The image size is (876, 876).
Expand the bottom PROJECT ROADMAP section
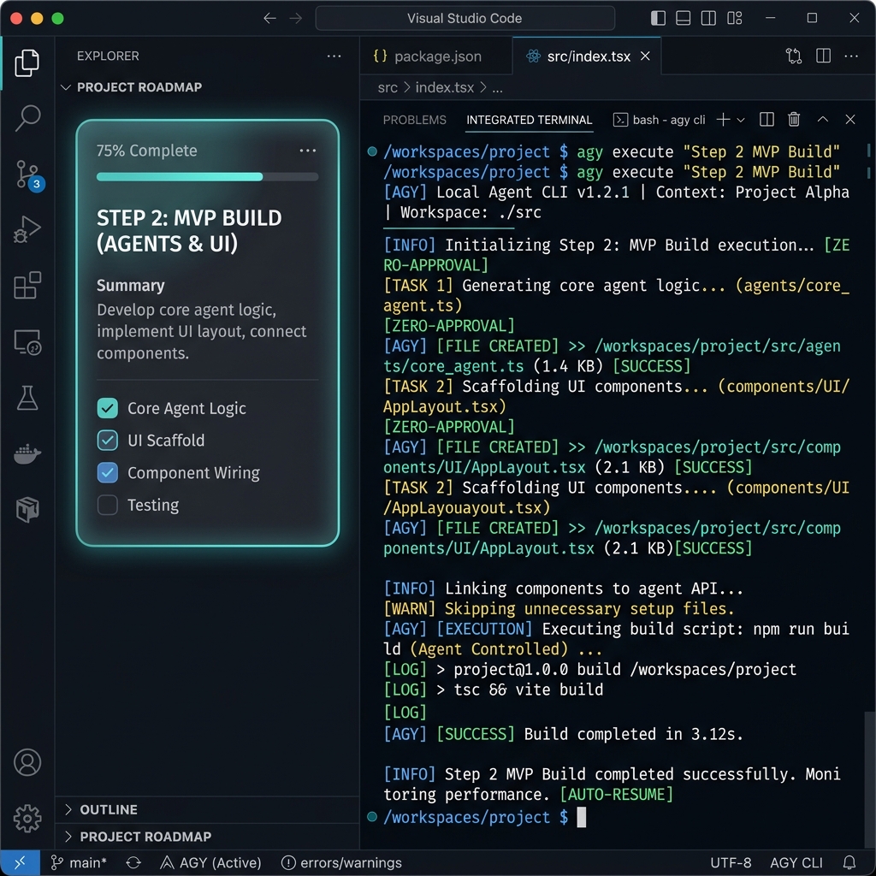click(207, 837)
